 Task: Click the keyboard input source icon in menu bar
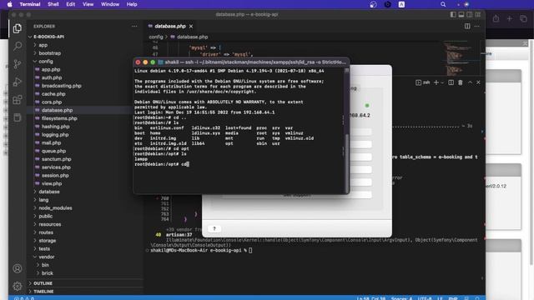click(401, 4)
